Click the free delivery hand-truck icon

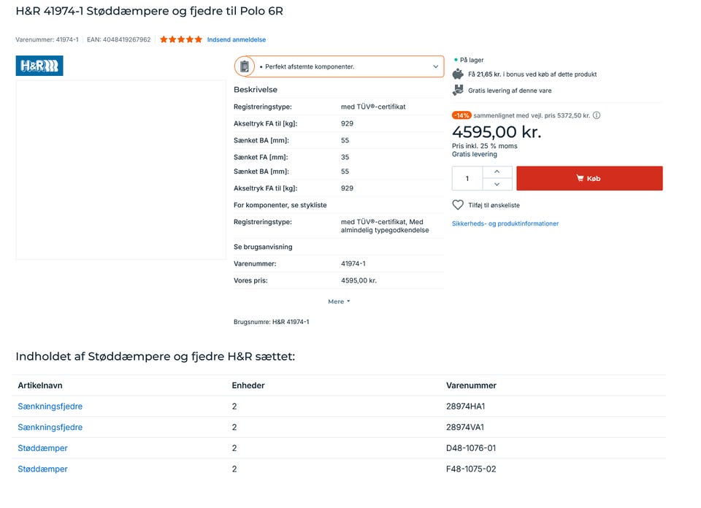click(458, 91)
